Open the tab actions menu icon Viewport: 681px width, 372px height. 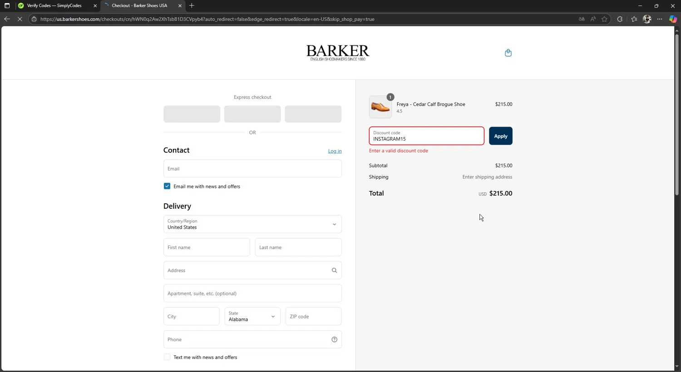(7, 6)
